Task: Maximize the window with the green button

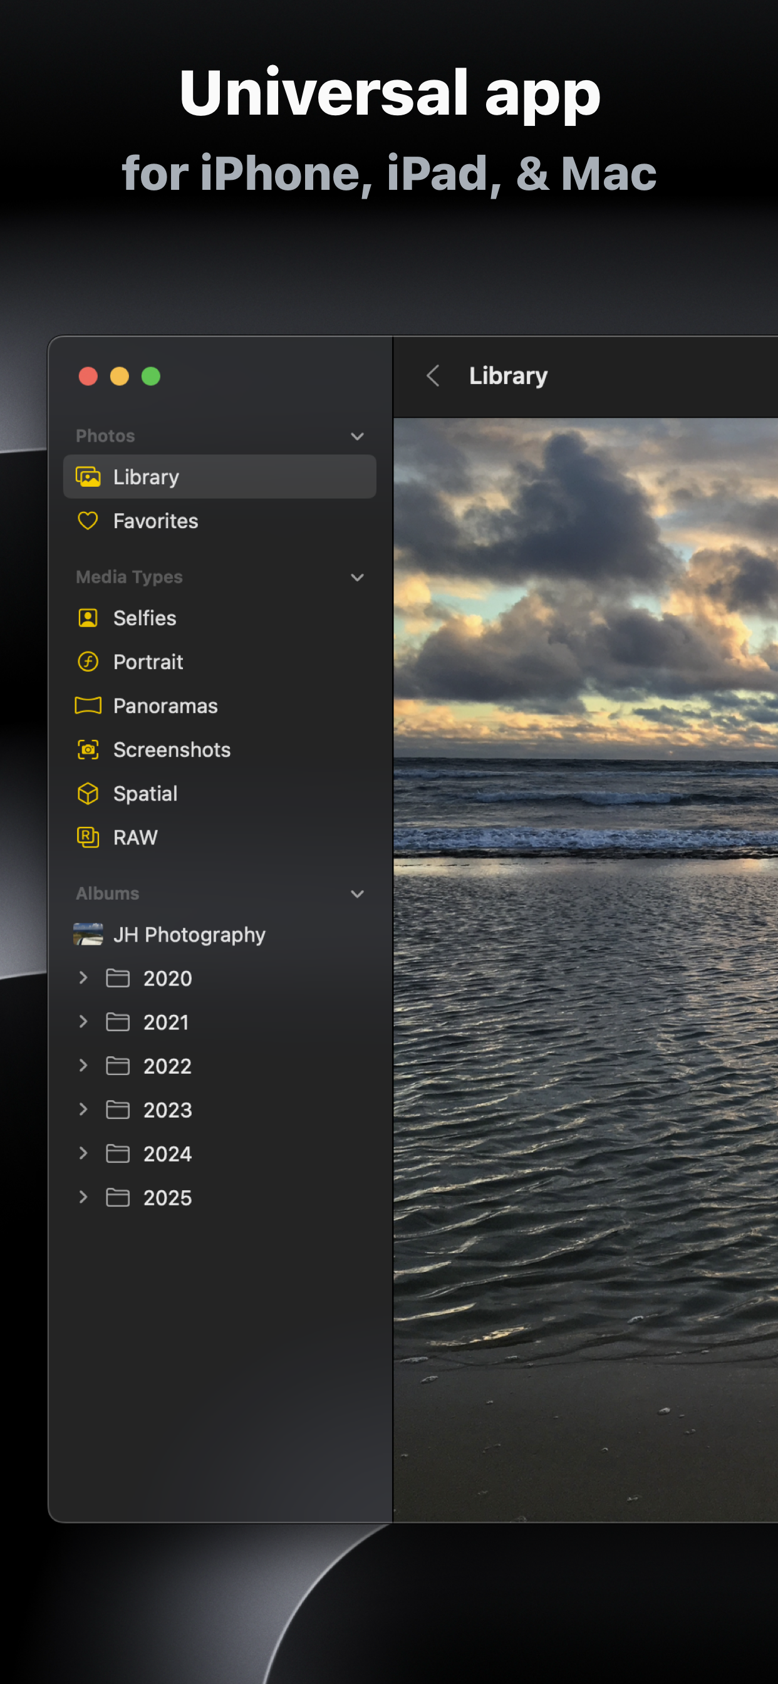Action: 151,376
